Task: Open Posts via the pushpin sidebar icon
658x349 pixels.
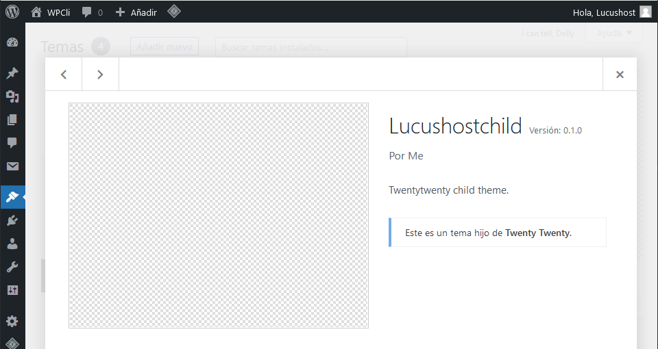Action: point(12,73)
